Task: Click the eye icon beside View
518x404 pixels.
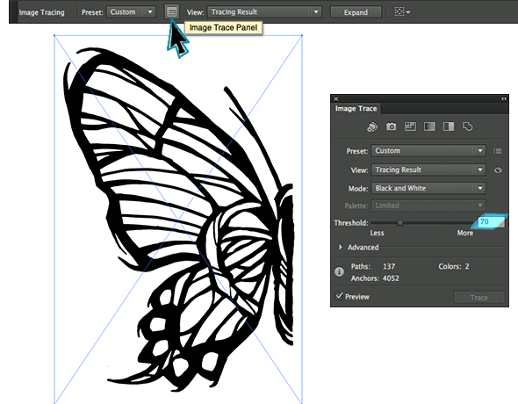Action: tap(498, 170)
